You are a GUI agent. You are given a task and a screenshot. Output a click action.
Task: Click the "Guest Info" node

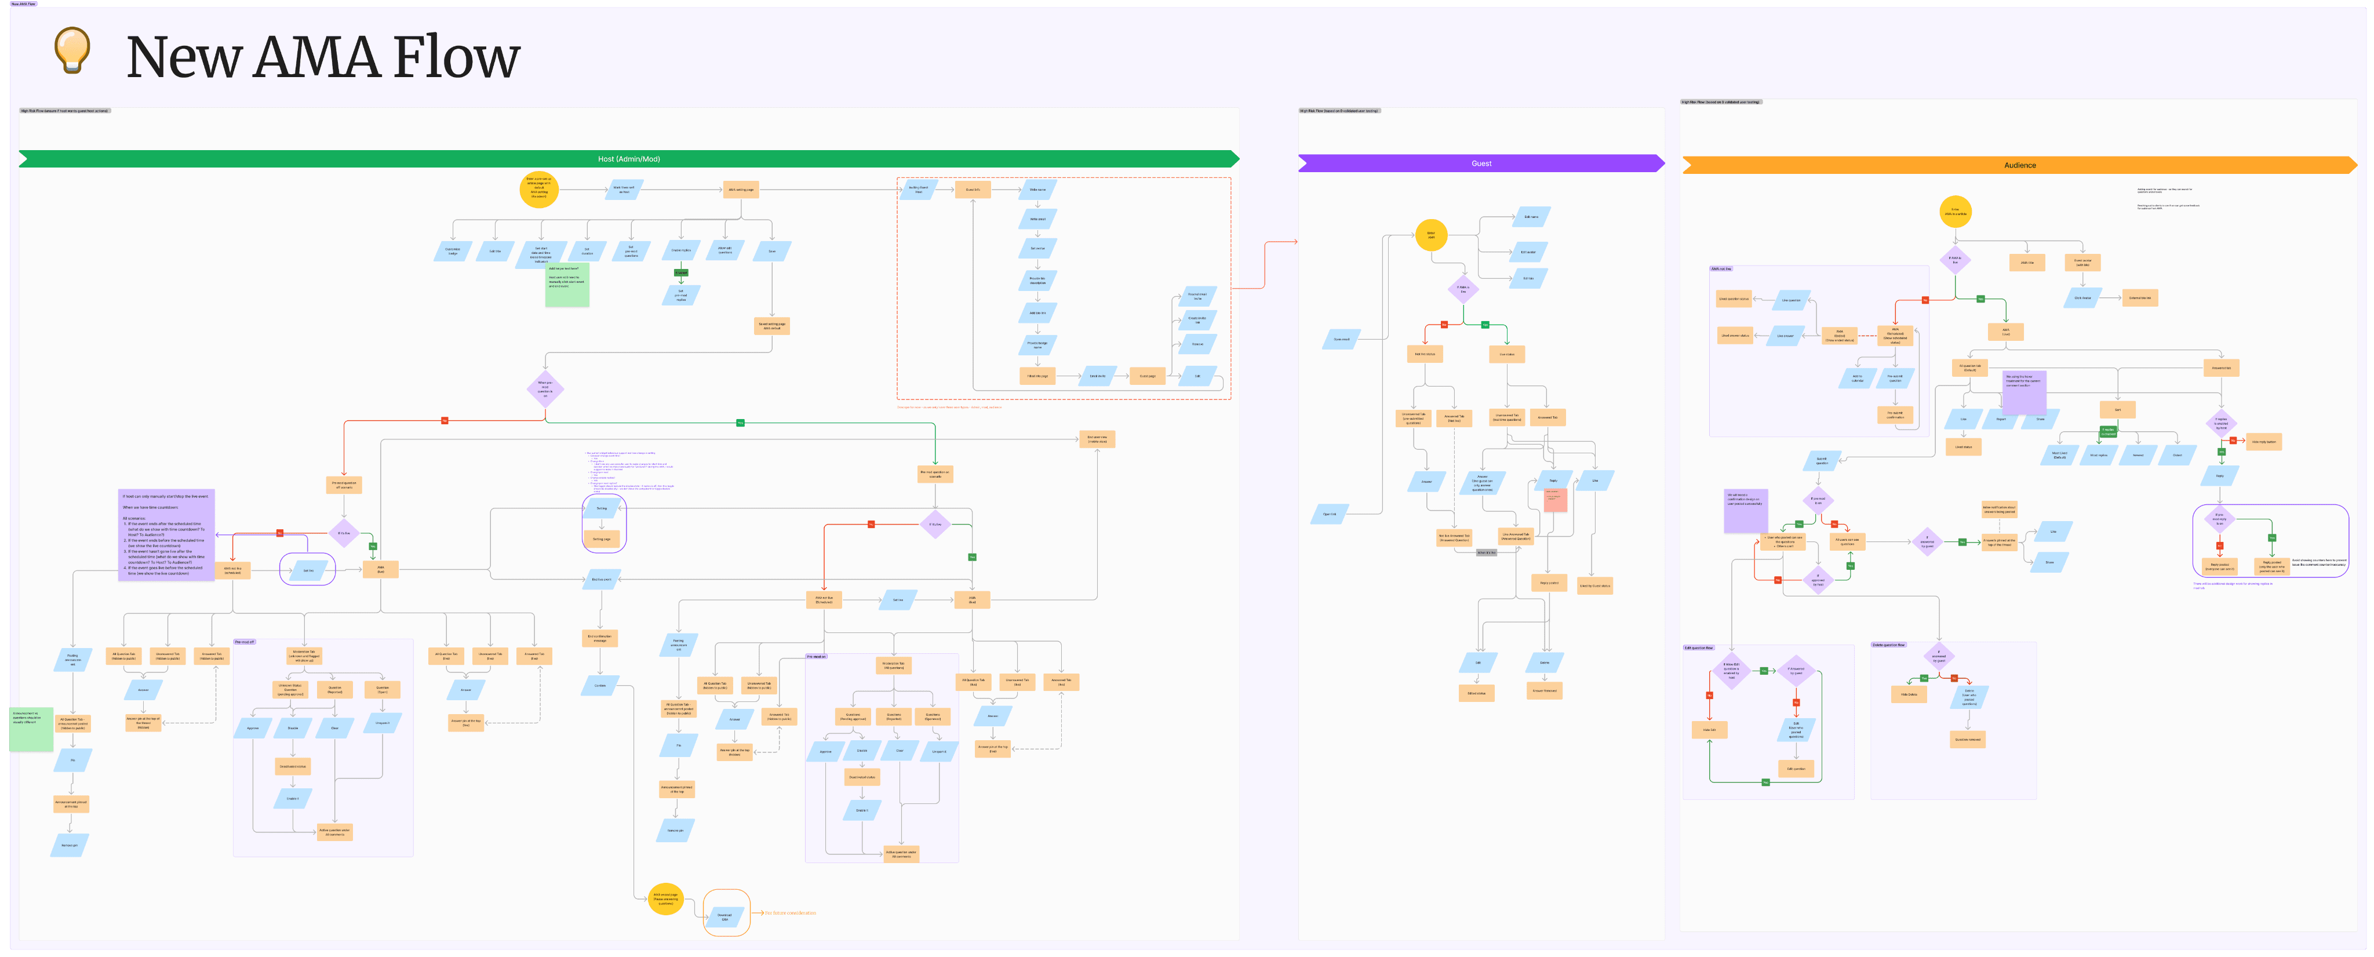pos(973,190)
